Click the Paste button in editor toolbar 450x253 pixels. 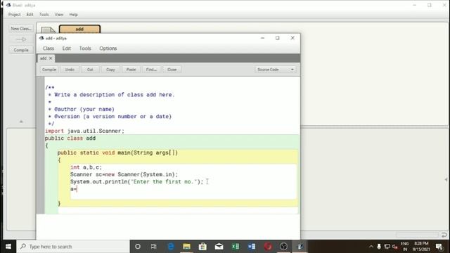click(131, 70)
